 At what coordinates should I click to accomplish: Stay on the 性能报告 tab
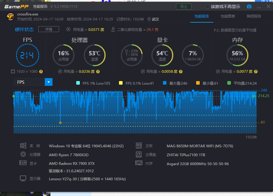(201, 16)
